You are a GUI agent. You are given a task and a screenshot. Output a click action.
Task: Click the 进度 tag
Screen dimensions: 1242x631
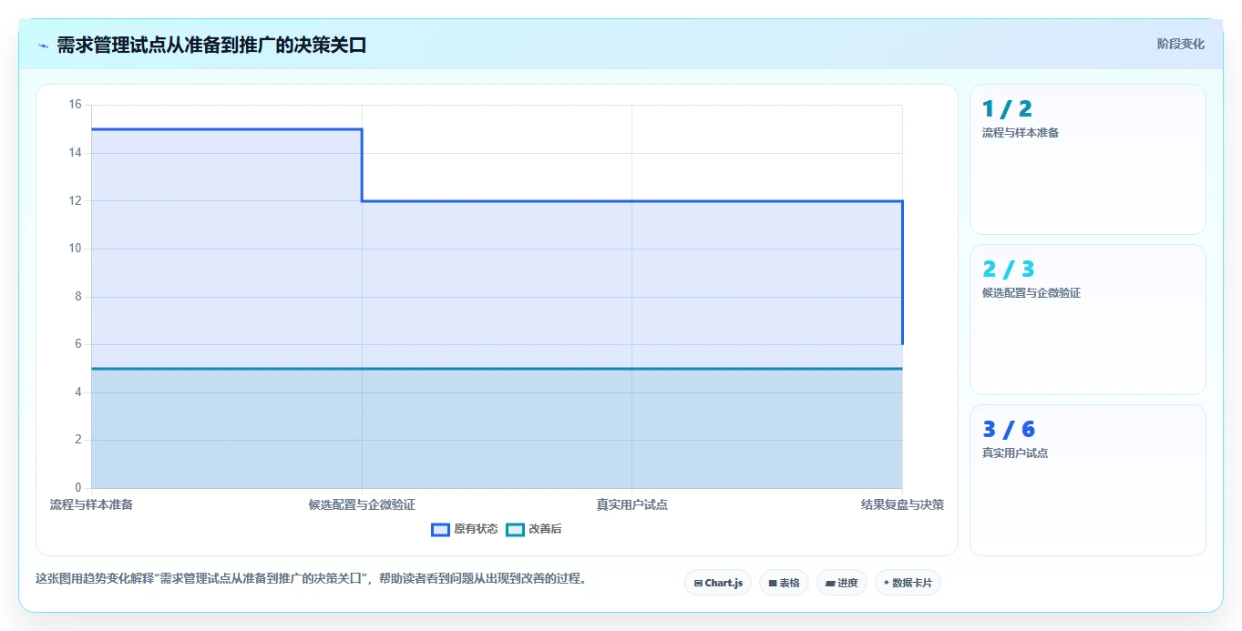pyautogui.click(x=842, y=583)
